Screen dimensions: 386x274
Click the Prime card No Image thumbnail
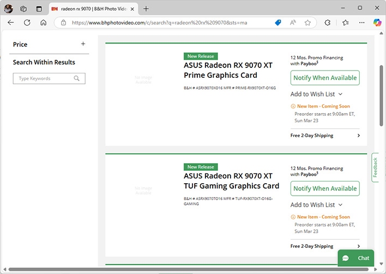(x=143, y=80)
